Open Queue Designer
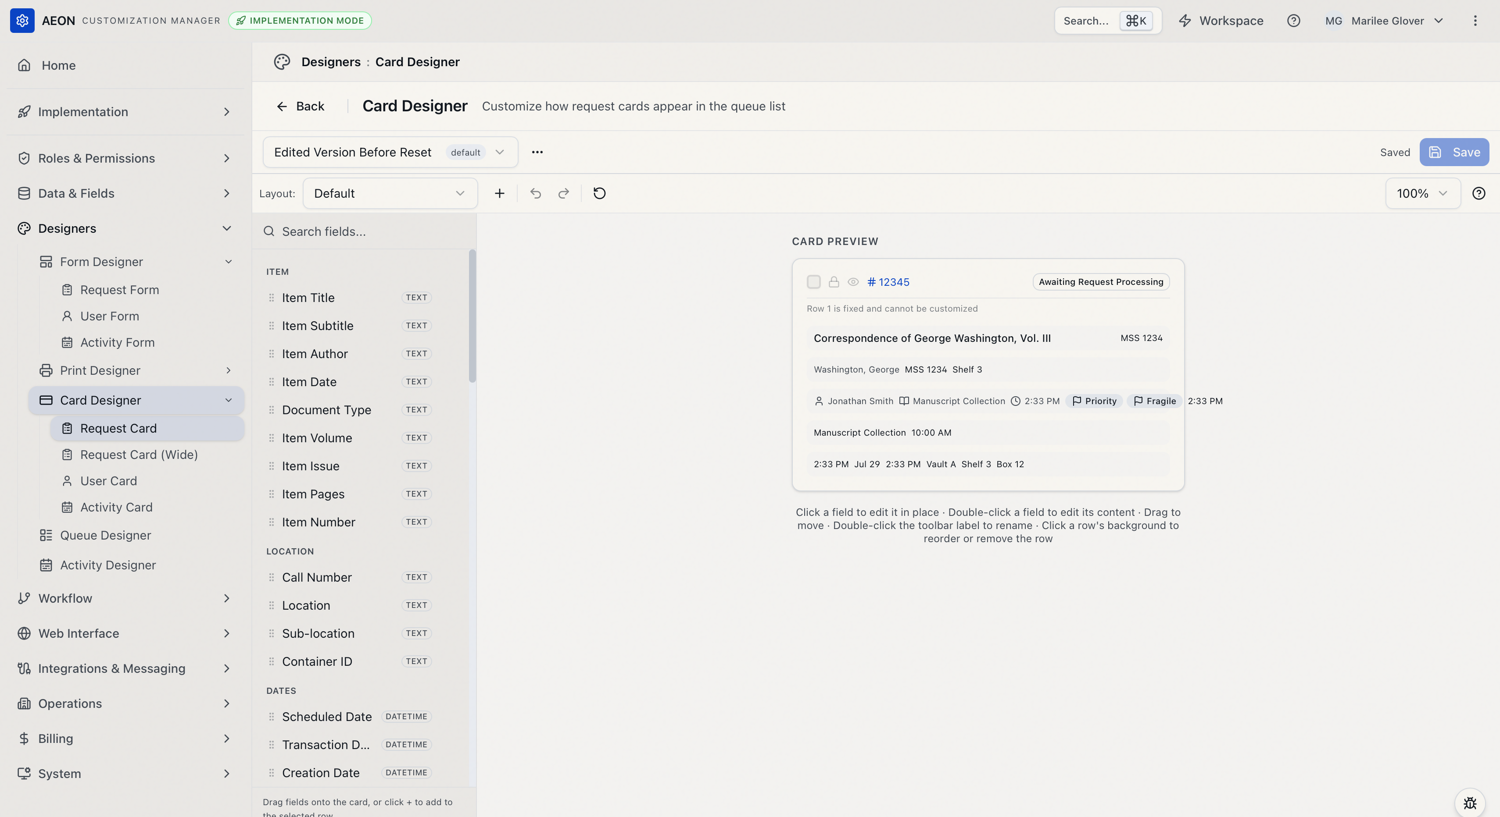Image resolution: width=1500 pixels, height=817 pixels. coord(136,535)
